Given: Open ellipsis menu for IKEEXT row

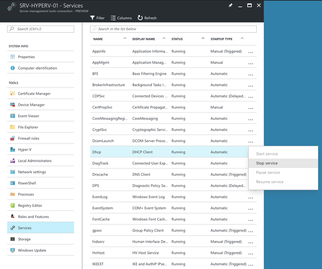Looking at the screenshot, I should (x=250, y=265).
